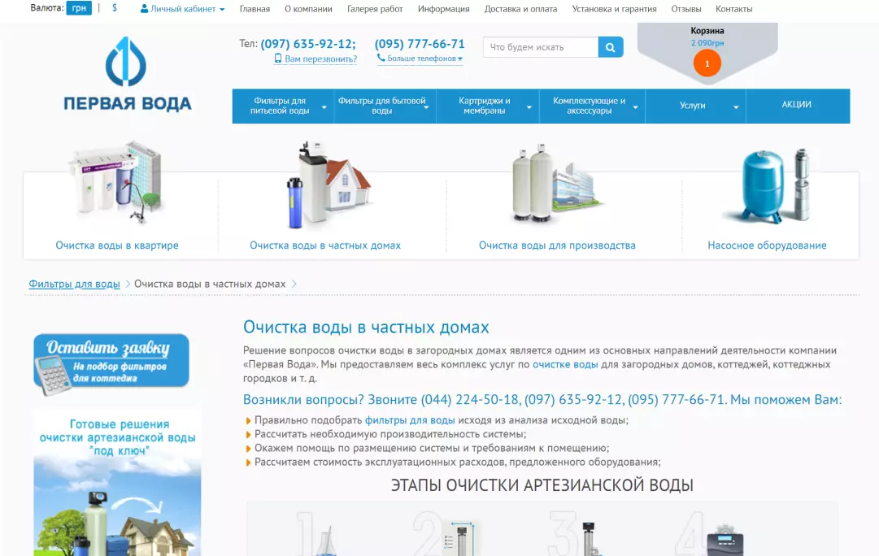Click the magnifying glass search button
This screenshot has height=556, width=879.
611,47
